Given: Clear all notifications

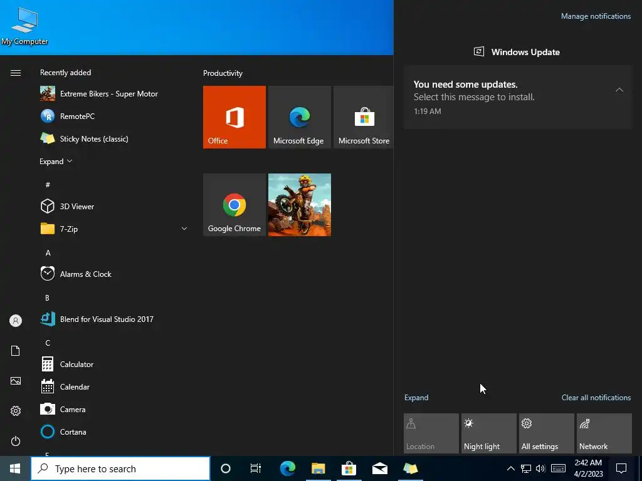Looking at the screenshot, I should coord(596,398).
